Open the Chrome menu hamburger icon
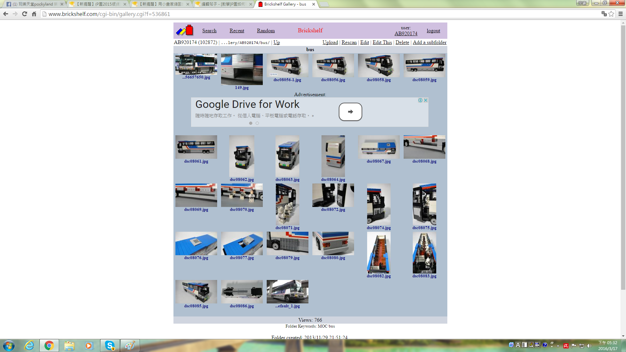 click(x=620, y=14)
